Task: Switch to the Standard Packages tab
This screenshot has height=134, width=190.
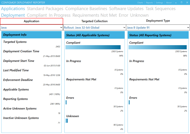Action: 45,9
